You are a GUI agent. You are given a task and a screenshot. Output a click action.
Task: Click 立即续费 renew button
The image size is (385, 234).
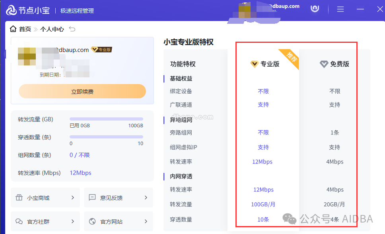[82, 91]
